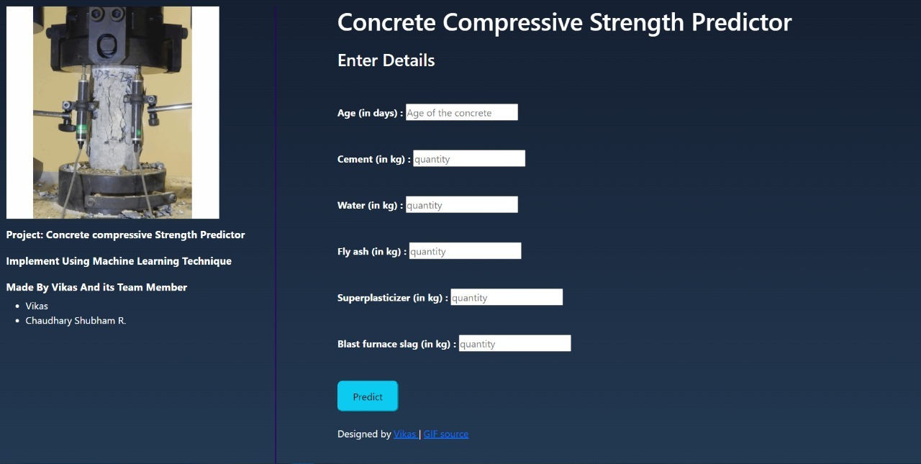The image size is (921, 464).
Task: Click the Superplasticizer quantity input field
Action: pos(506,297)
